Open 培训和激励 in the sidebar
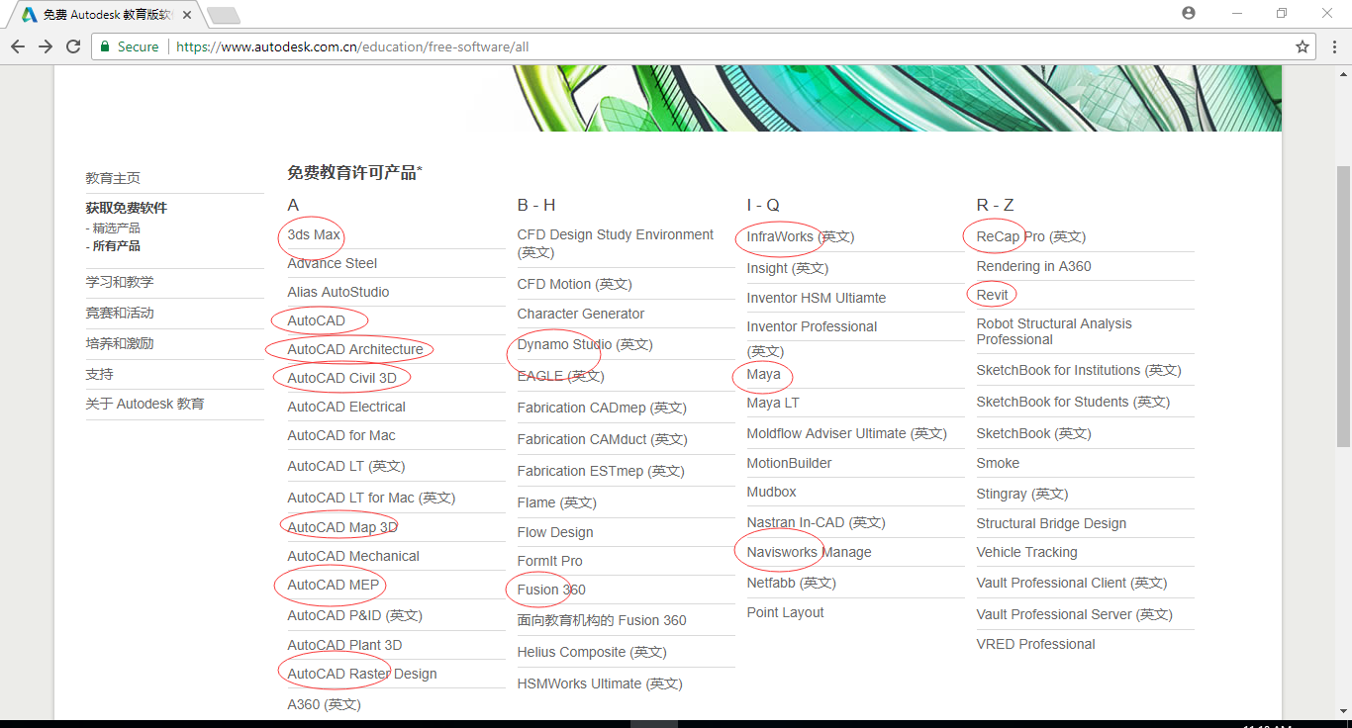Image resolution: width=1352 pixels, height=728 pixels. tap(120, 343)
